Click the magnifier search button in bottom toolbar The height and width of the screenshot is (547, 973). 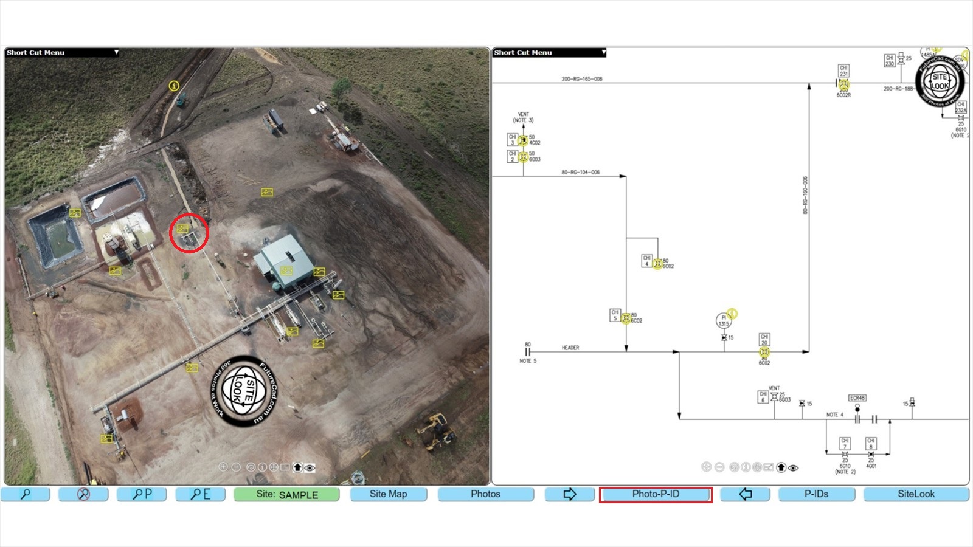pos(26,494)
